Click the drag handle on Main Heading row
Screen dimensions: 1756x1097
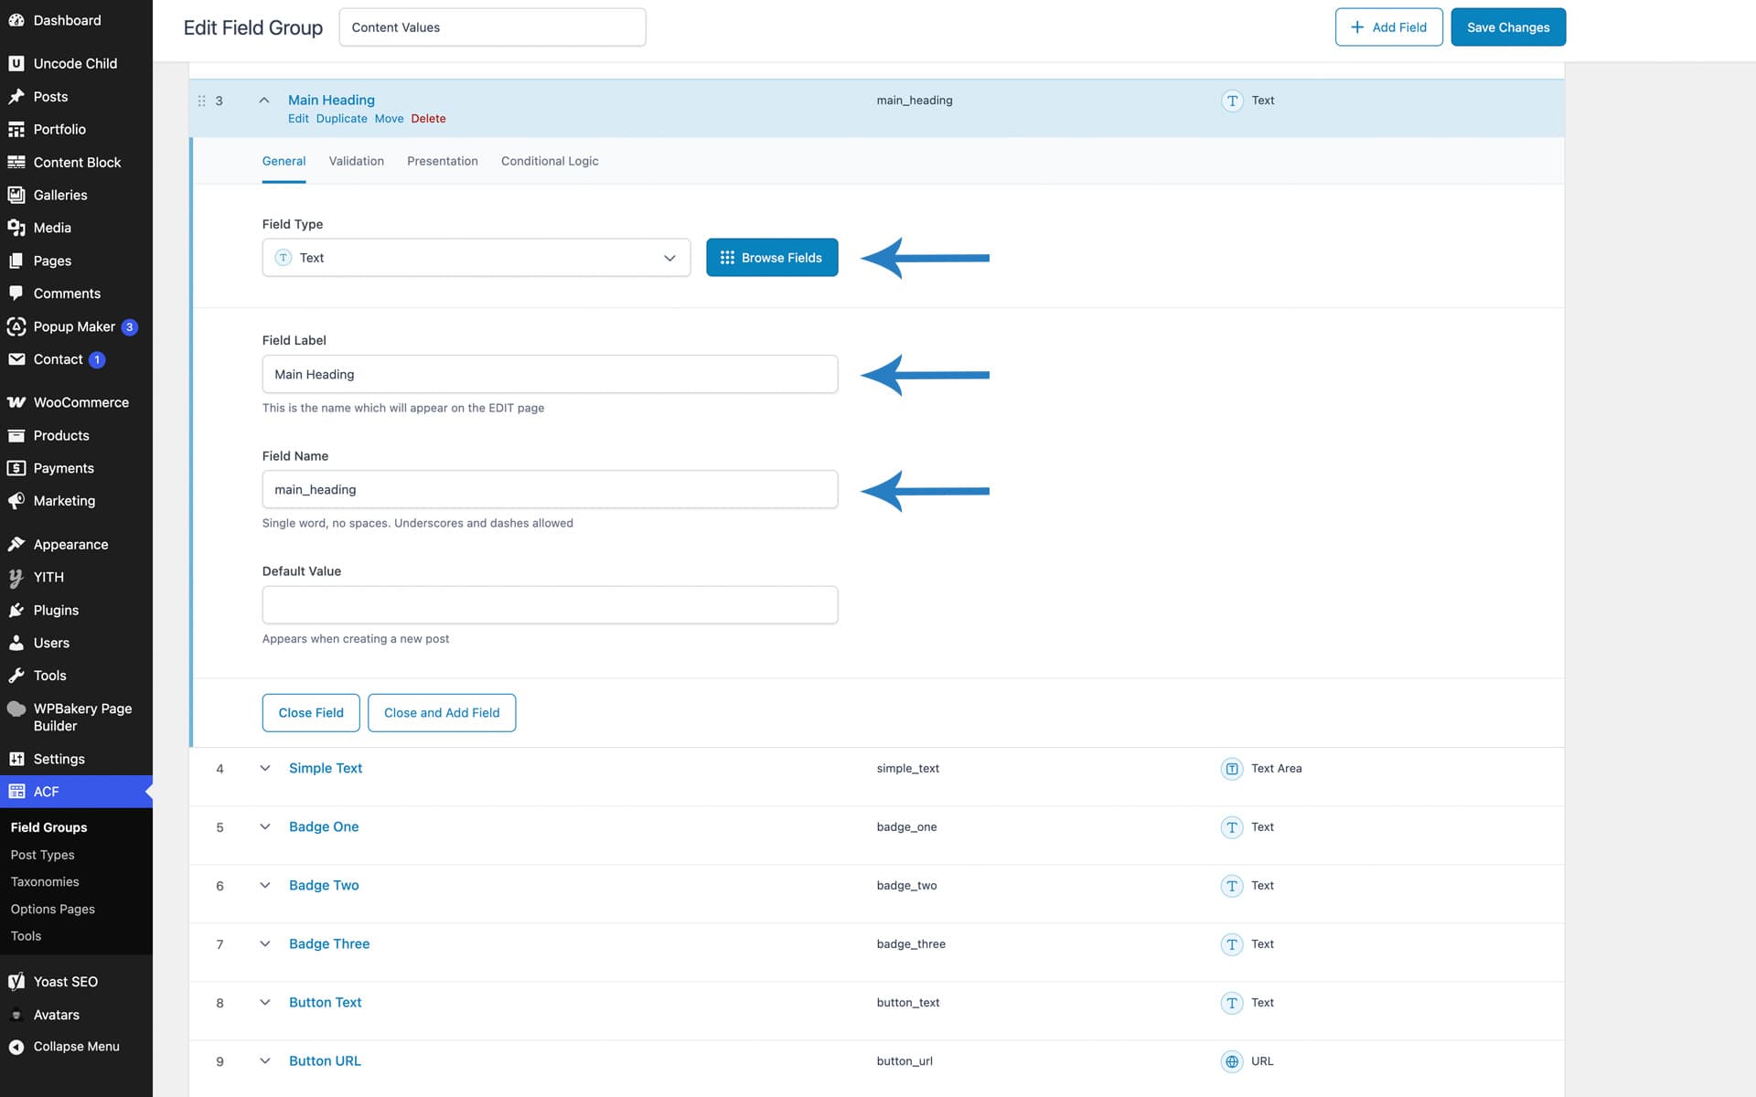pyautogui.click(x=201, y=101)
